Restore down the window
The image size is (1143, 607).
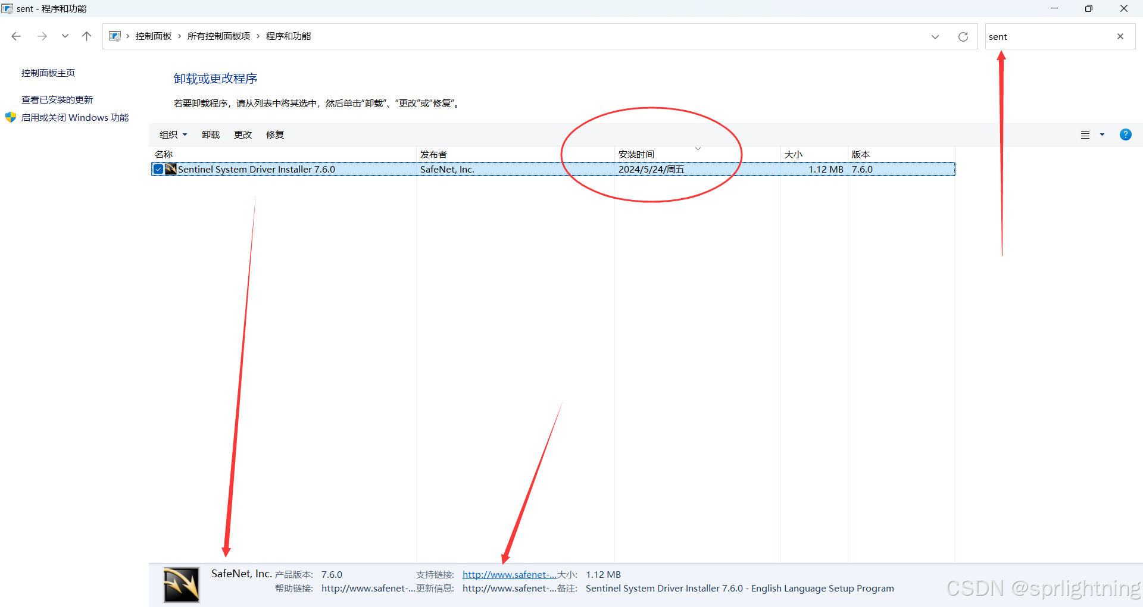[x=1088, y=8]
